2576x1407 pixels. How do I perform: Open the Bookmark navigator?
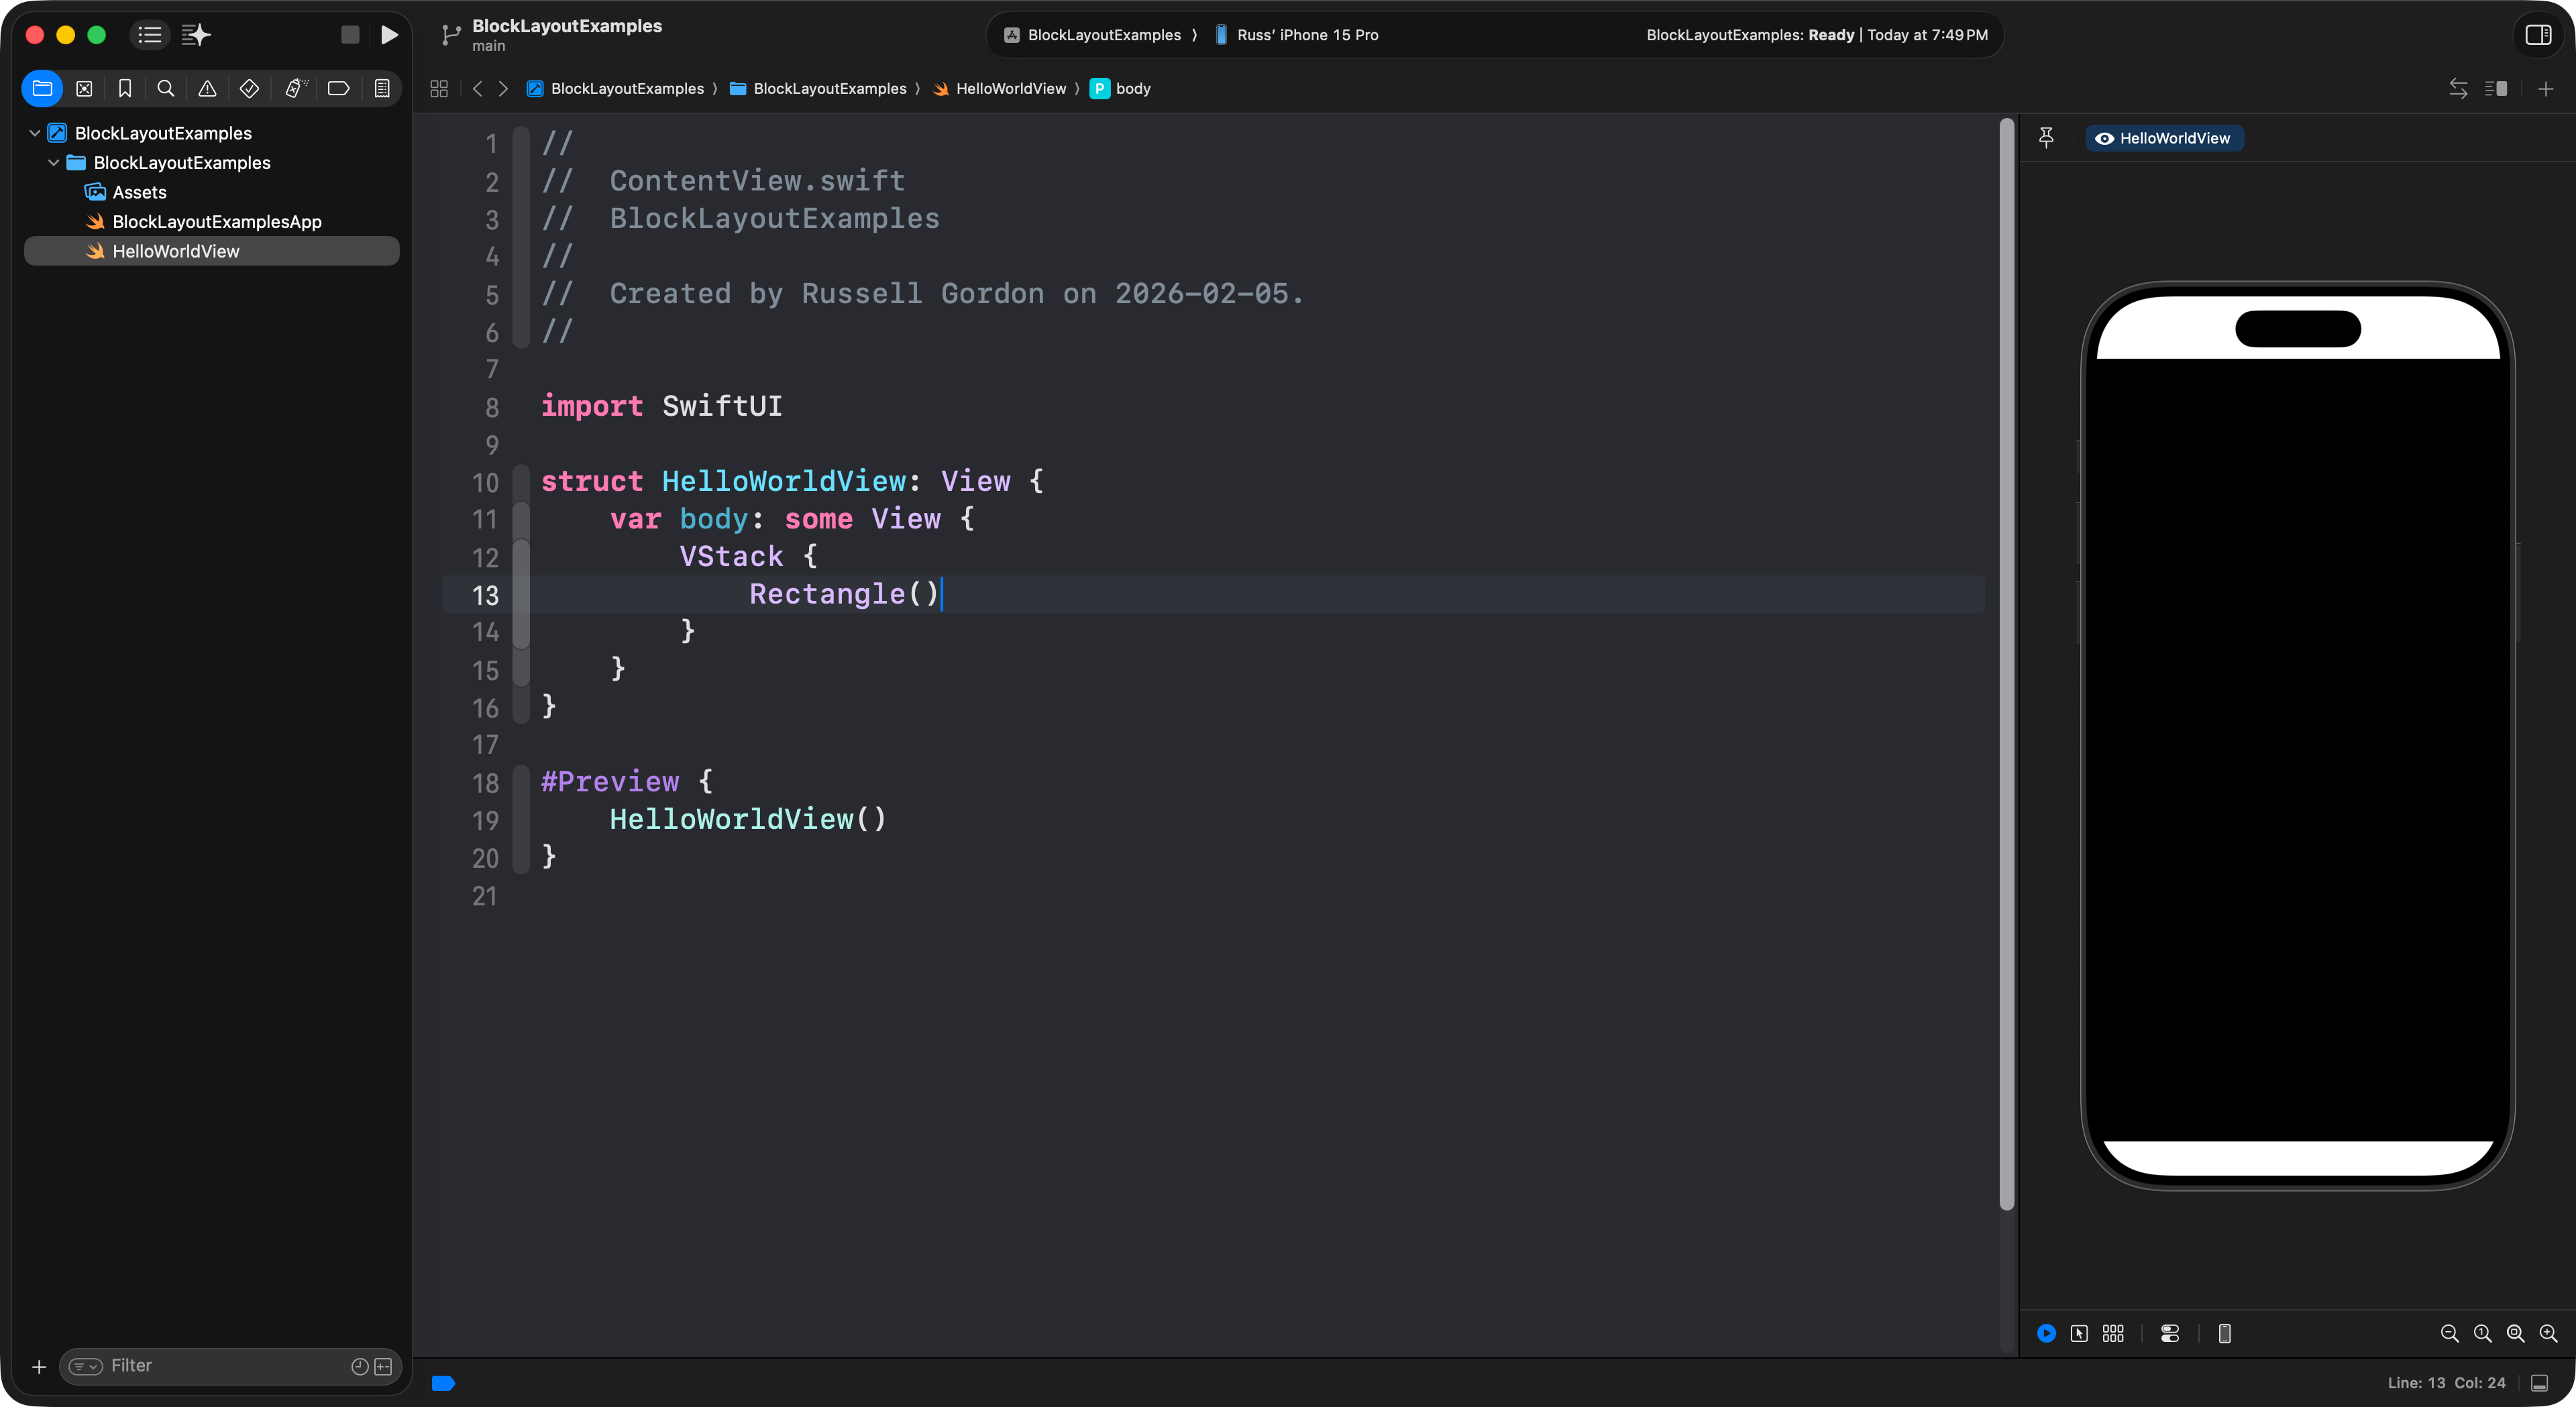(x=125, y=89)
